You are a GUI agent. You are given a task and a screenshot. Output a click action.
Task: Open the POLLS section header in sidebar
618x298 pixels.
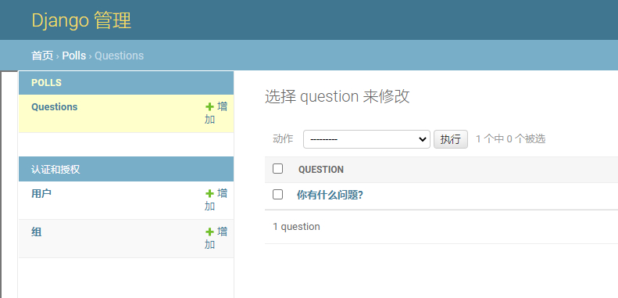pyautogui.click(x=47, y=83)
